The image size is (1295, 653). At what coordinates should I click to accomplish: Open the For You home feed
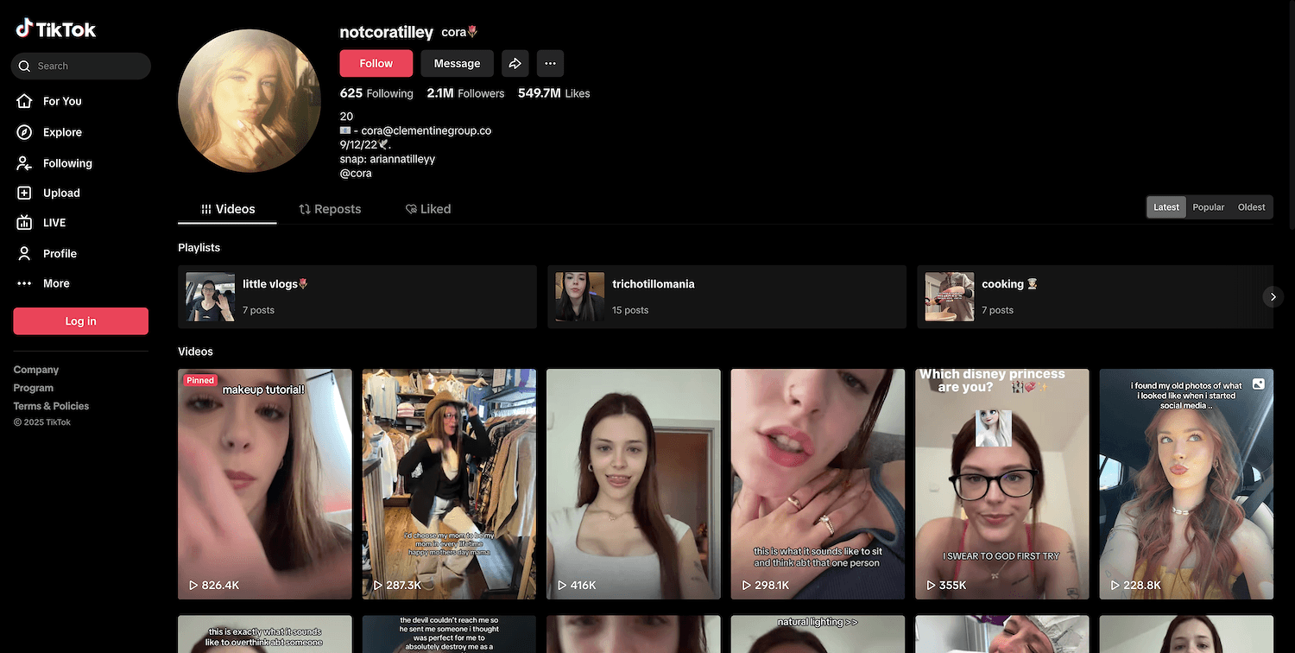tap(61, 101)
